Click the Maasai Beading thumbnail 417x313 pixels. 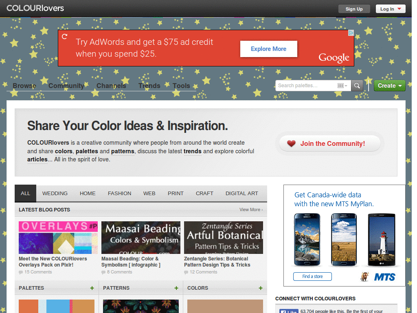point(140,238)
